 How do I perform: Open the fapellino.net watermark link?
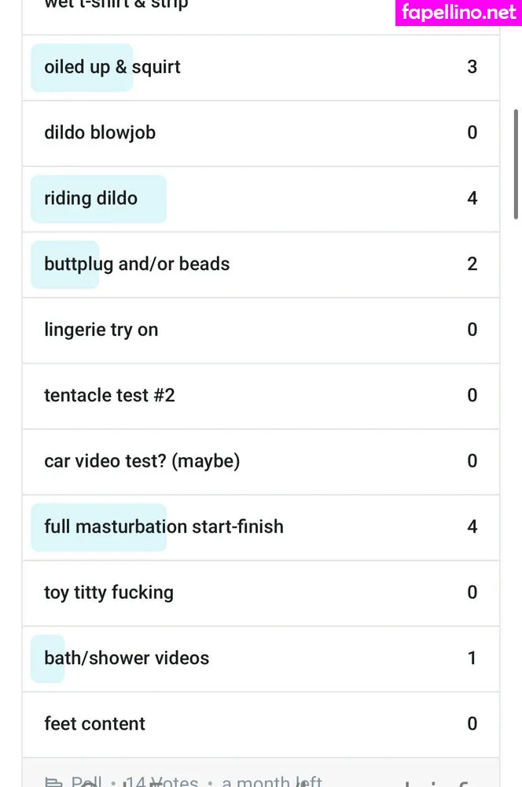coord(459,13)
